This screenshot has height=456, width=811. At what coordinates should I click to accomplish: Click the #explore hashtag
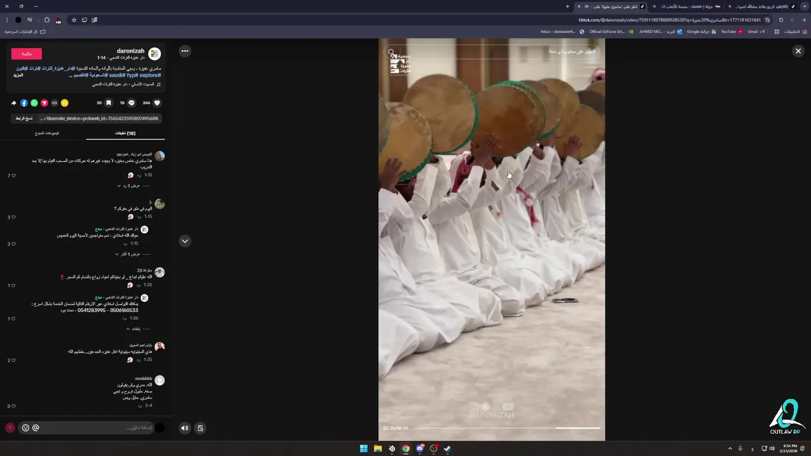pos(150,75)
